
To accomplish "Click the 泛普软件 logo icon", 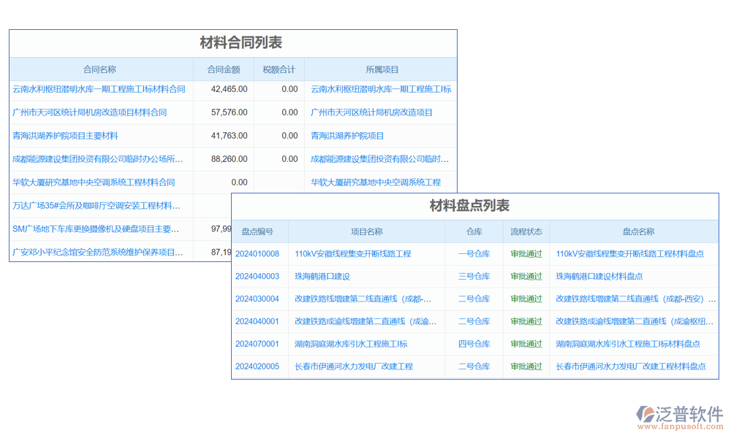I will pos(646,414).
